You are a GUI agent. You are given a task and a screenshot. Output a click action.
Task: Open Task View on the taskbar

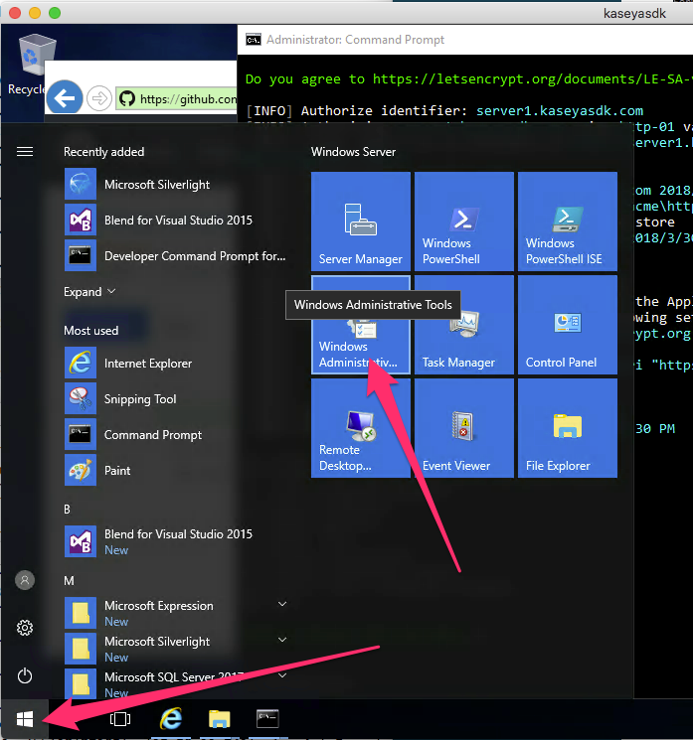pyautogui.click(x=120, y=719)
